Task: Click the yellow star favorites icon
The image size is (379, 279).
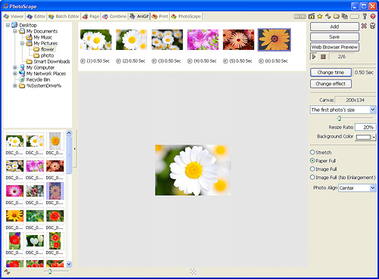Action: tap(320, 17)
